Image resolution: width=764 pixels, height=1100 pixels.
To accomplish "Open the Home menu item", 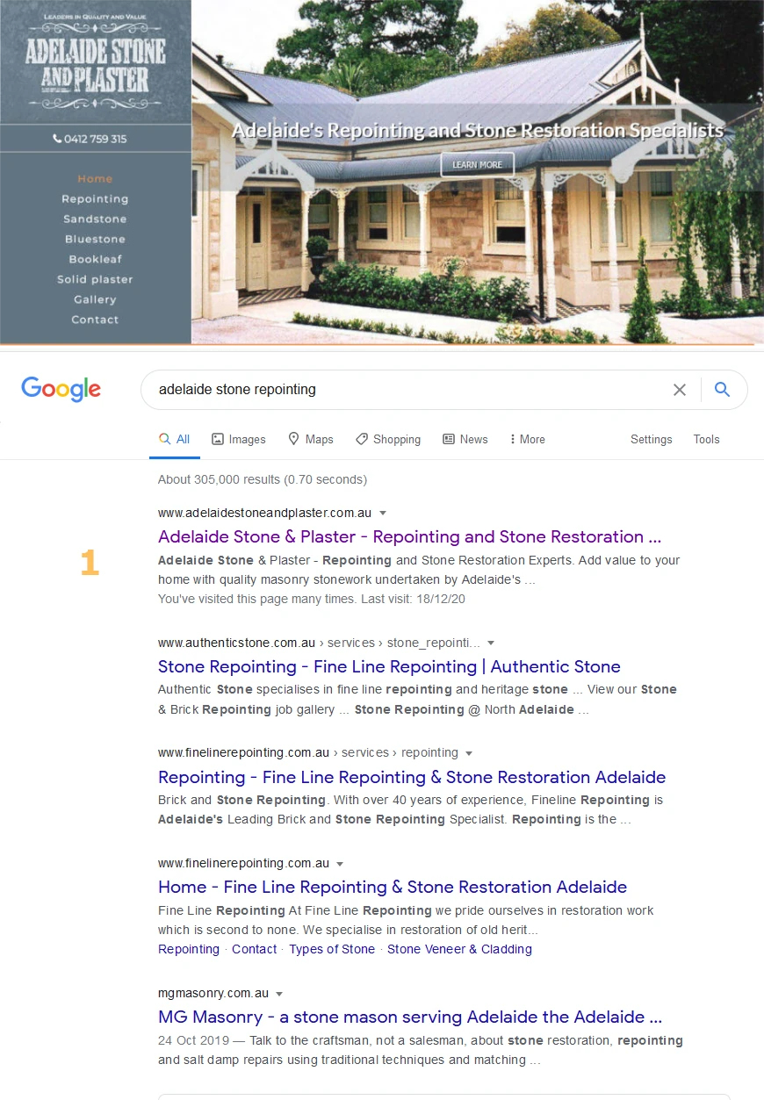I will pos(95,179).
